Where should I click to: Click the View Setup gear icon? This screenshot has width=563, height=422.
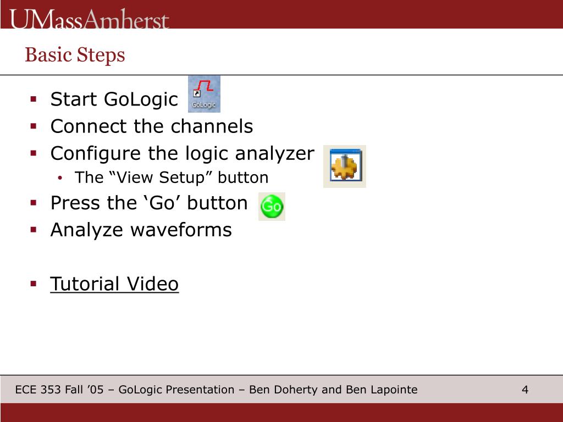pos(345,166)
